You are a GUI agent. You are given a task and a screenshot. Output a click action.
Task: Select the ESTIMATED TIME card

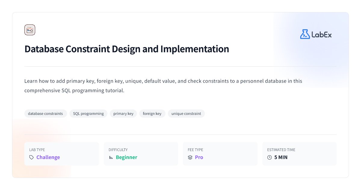pyautogui.click(x=299, y=154)
